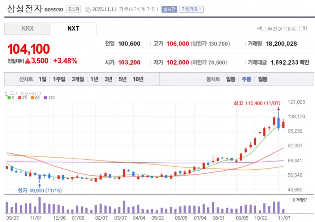Show the 1주일 line chart
Screen dimensions: 315x222
(x=59, y=79)
